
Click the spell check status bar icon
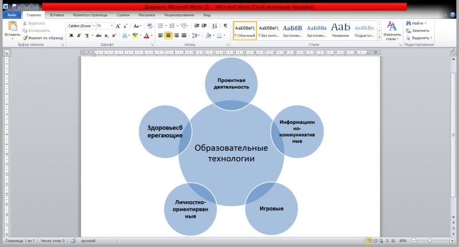[x=73, y=241]
